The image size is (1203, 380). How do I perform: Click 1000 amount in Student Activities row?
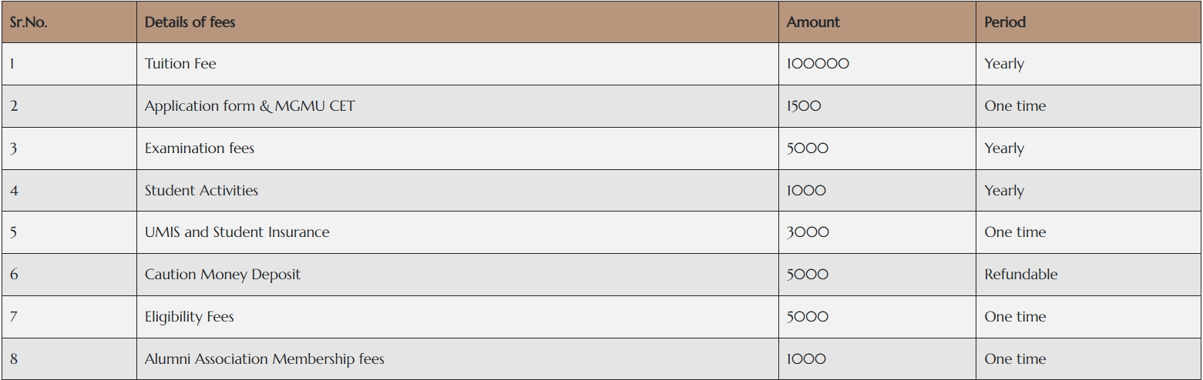point(806,191)
